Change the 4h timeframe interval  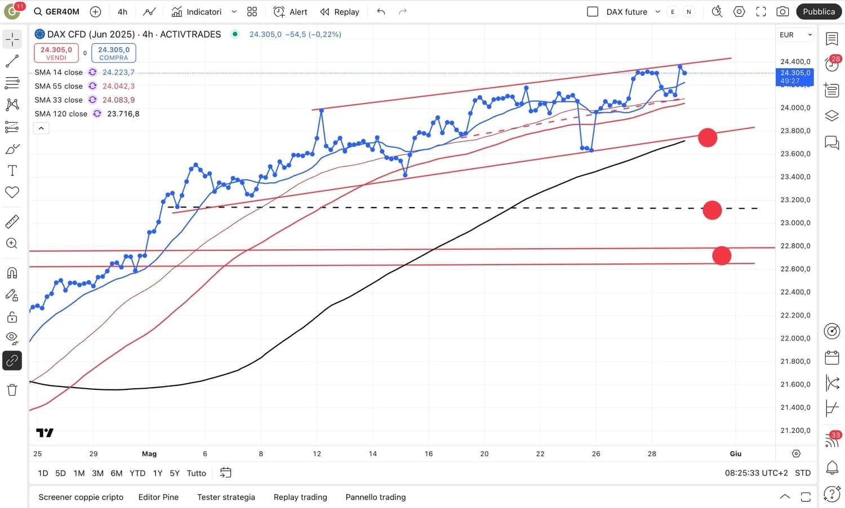[122, 12]
